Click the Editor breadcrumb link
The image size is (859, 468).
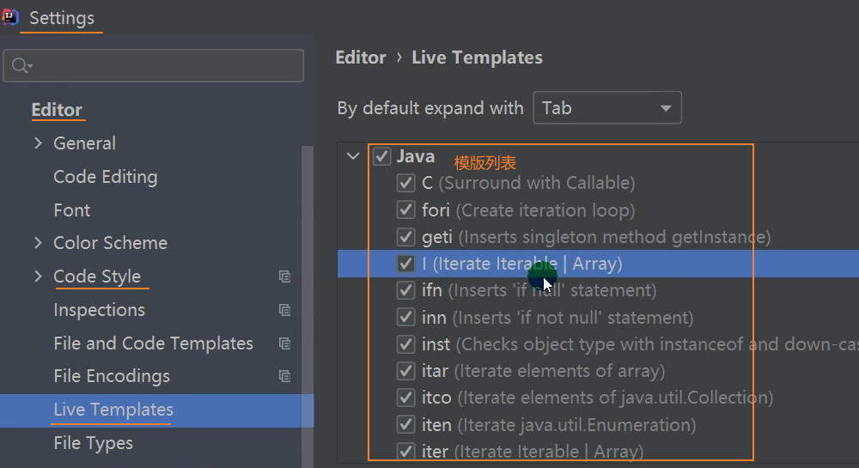[360, 58]
